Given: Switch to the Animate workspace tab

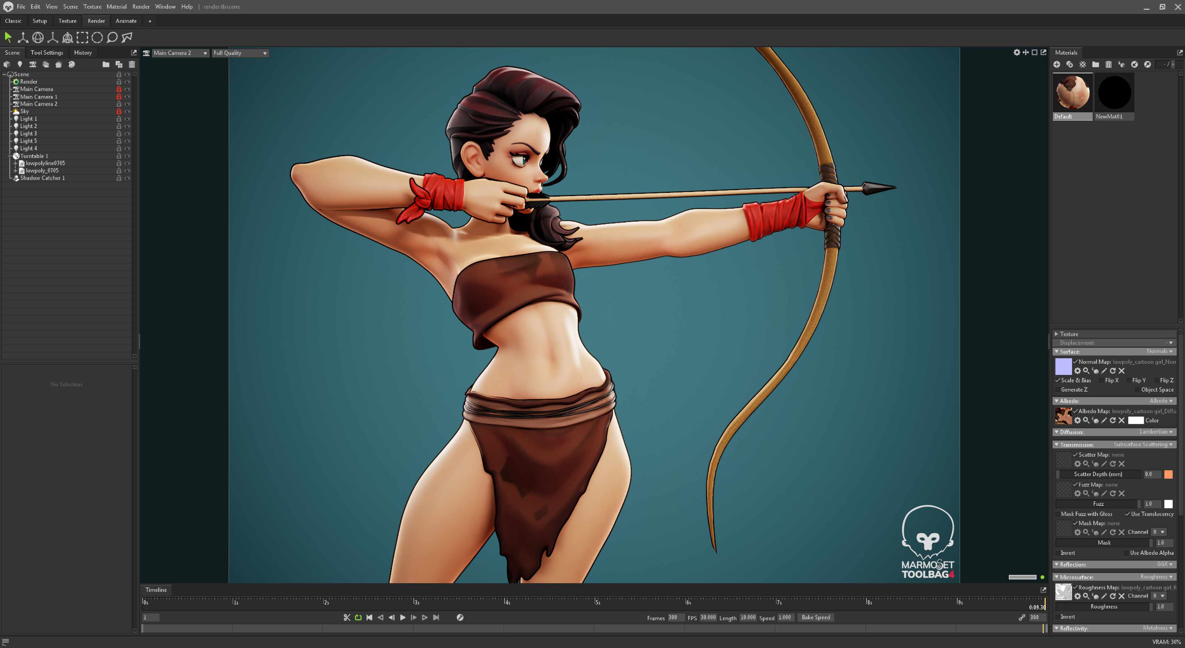Looking at the screenshot, I should pyautogui.click(x=126, y=21).
